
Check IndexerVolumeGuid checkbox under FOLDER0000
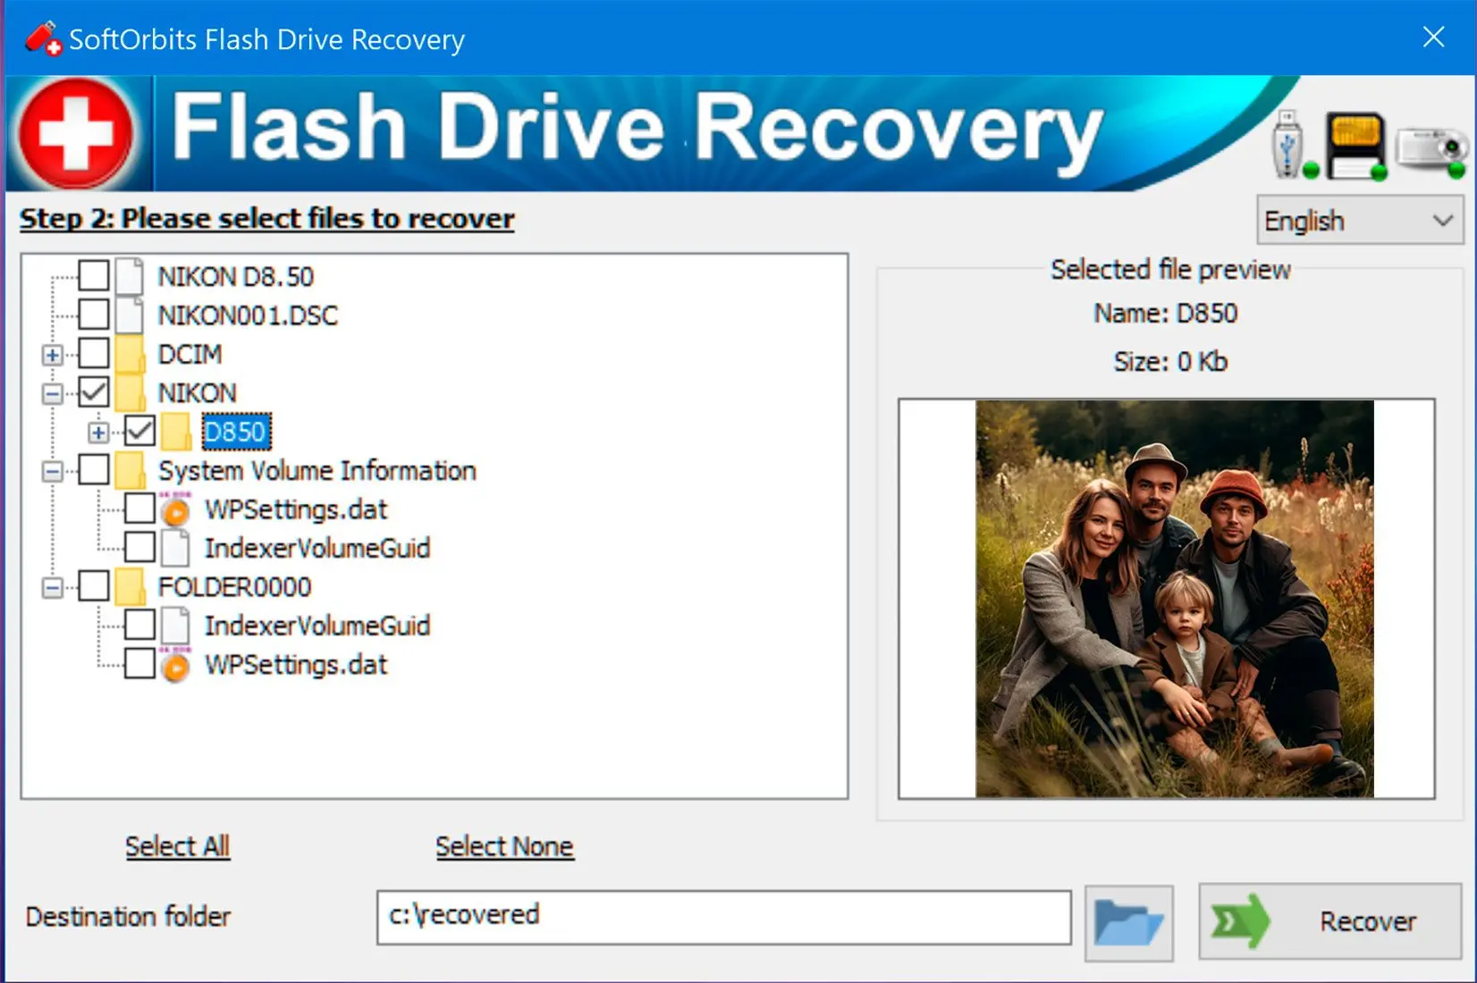pos(139,625)
